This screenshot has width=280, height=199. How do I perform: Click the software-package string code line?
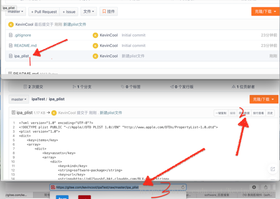(90, 170)
